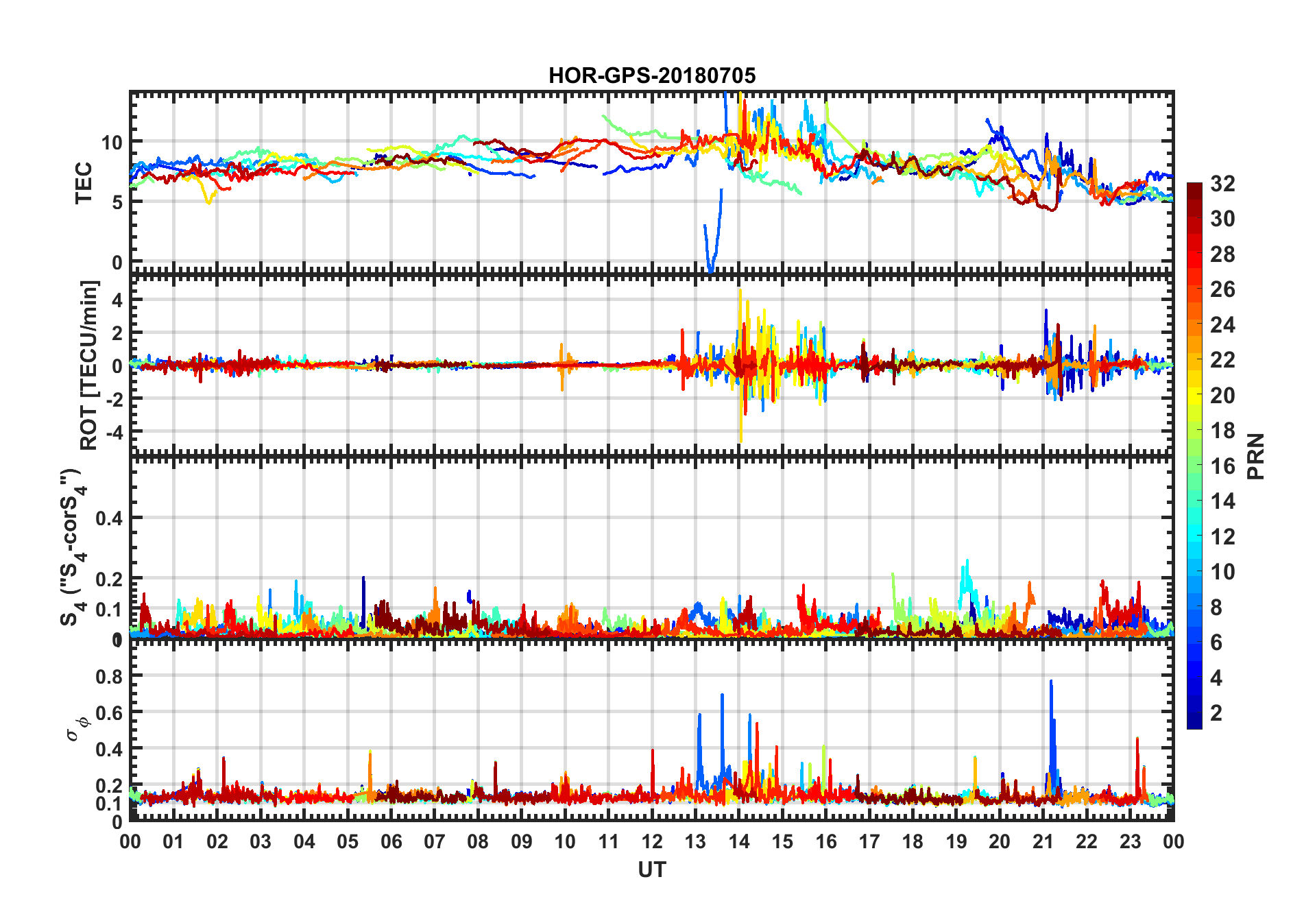
Task: Select UT axis tick label 09
Action: click(522, 841)
